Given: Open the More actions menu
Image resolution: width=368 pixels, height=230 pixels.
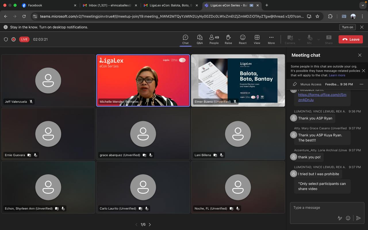Looking at the screenshot, I should point(271,39).
